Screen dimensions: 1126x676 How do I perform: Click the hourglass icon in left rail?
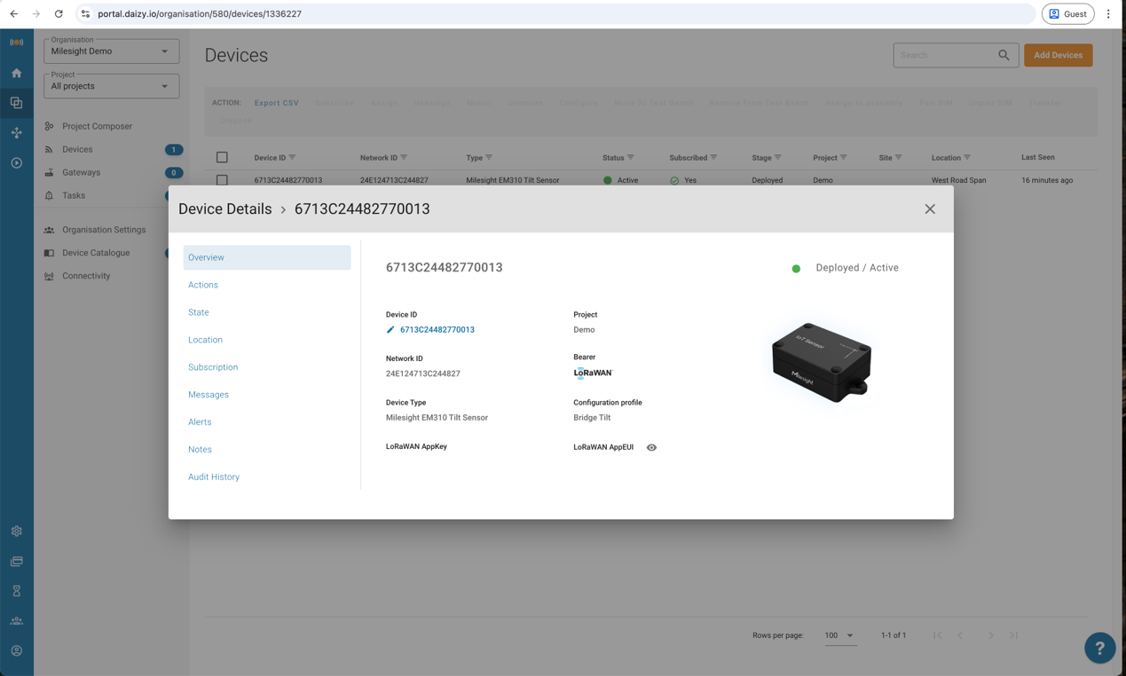(x=16, y=591)
